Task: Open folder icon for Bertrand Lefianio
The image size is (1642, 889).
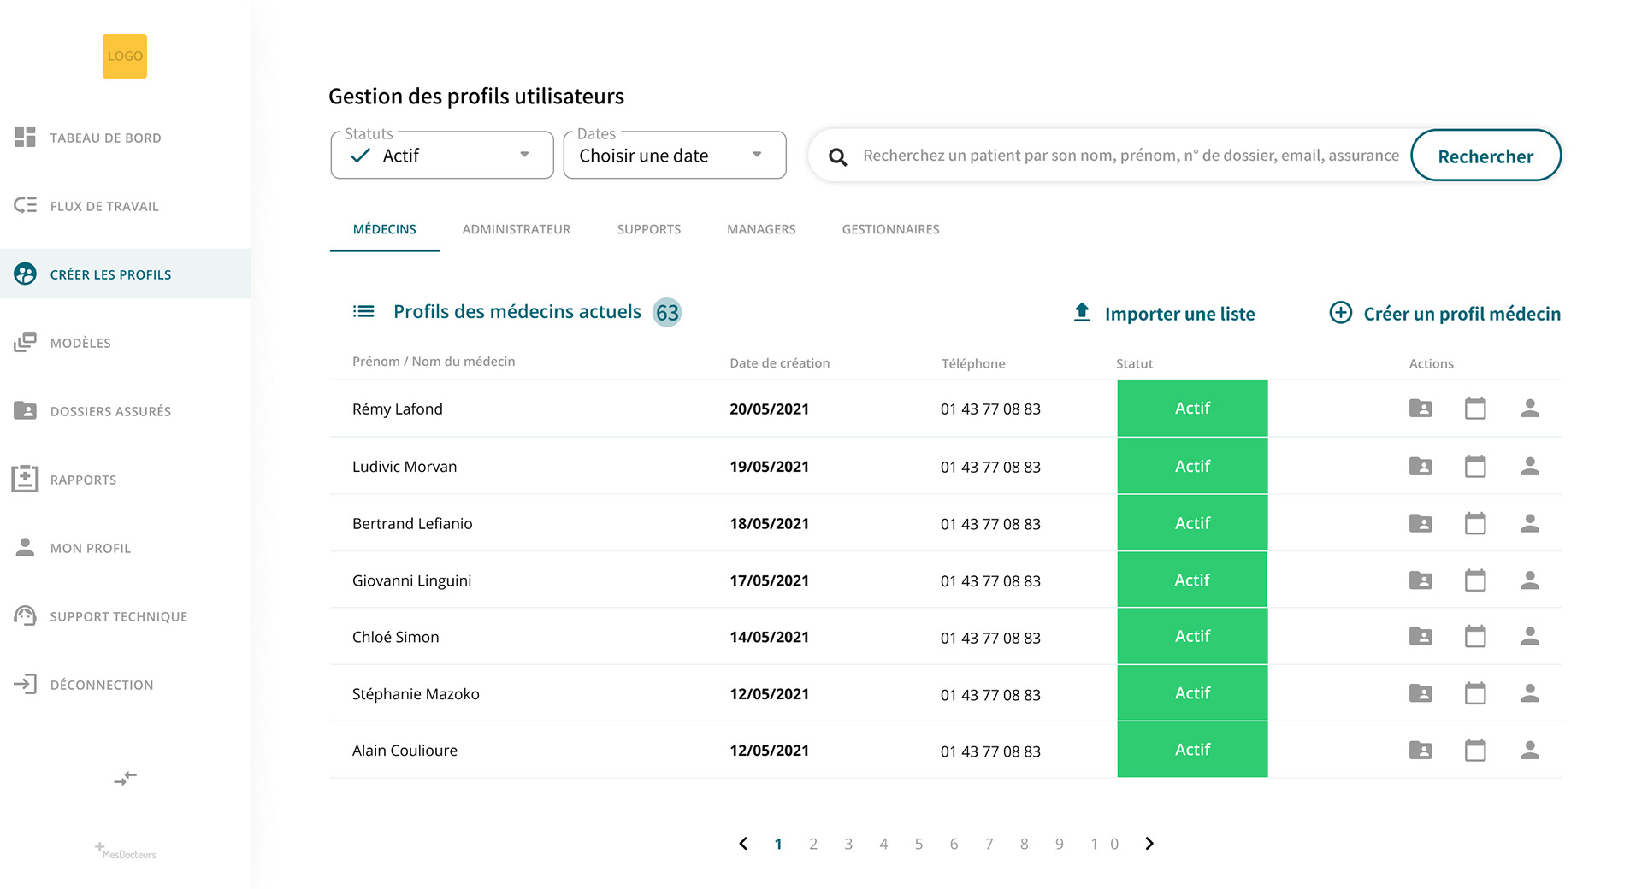Action: pos(1421,523)
